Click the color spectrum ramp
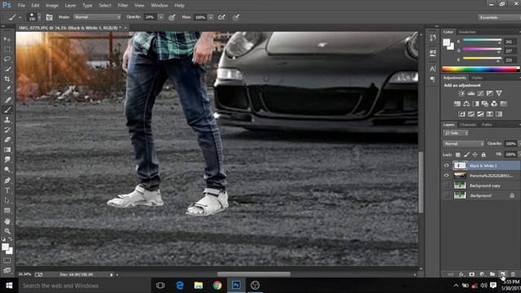 pyautogui.click(x=480, y=69)
